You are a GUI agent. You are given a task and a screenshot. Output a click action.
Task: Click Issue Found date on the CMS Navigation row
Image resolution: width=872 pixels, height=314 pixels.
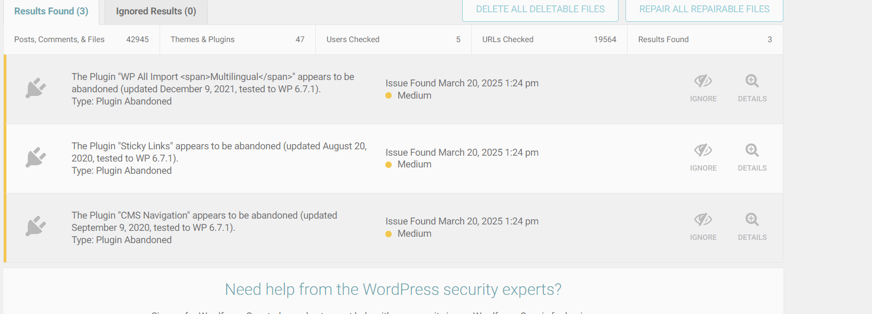pyautogui.click(x=462, y=221)
